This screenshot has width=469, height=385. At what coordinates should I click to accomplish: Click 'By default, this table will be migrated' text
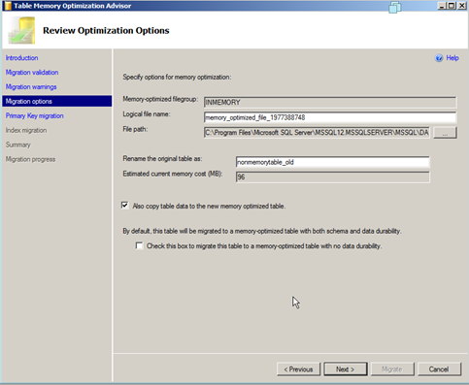(x=262, y=231)
